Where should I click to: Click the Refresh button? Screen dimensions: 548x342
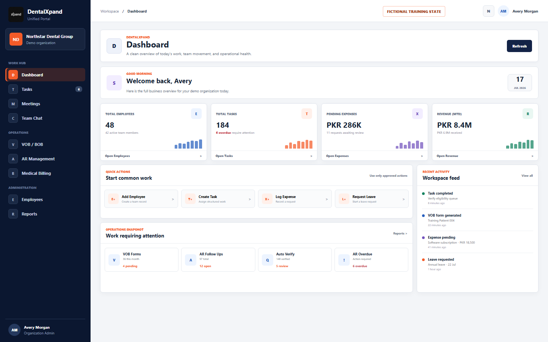pos(519,46)
